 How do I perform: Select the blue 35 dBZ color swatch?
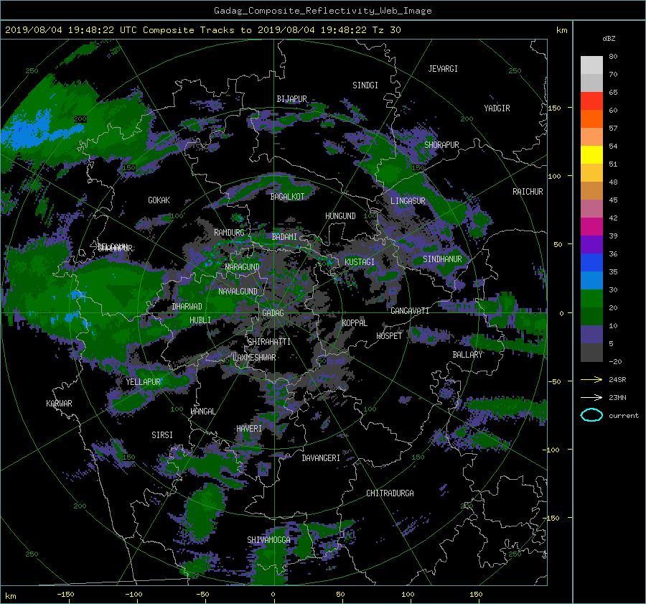click(x=591, y=263)
